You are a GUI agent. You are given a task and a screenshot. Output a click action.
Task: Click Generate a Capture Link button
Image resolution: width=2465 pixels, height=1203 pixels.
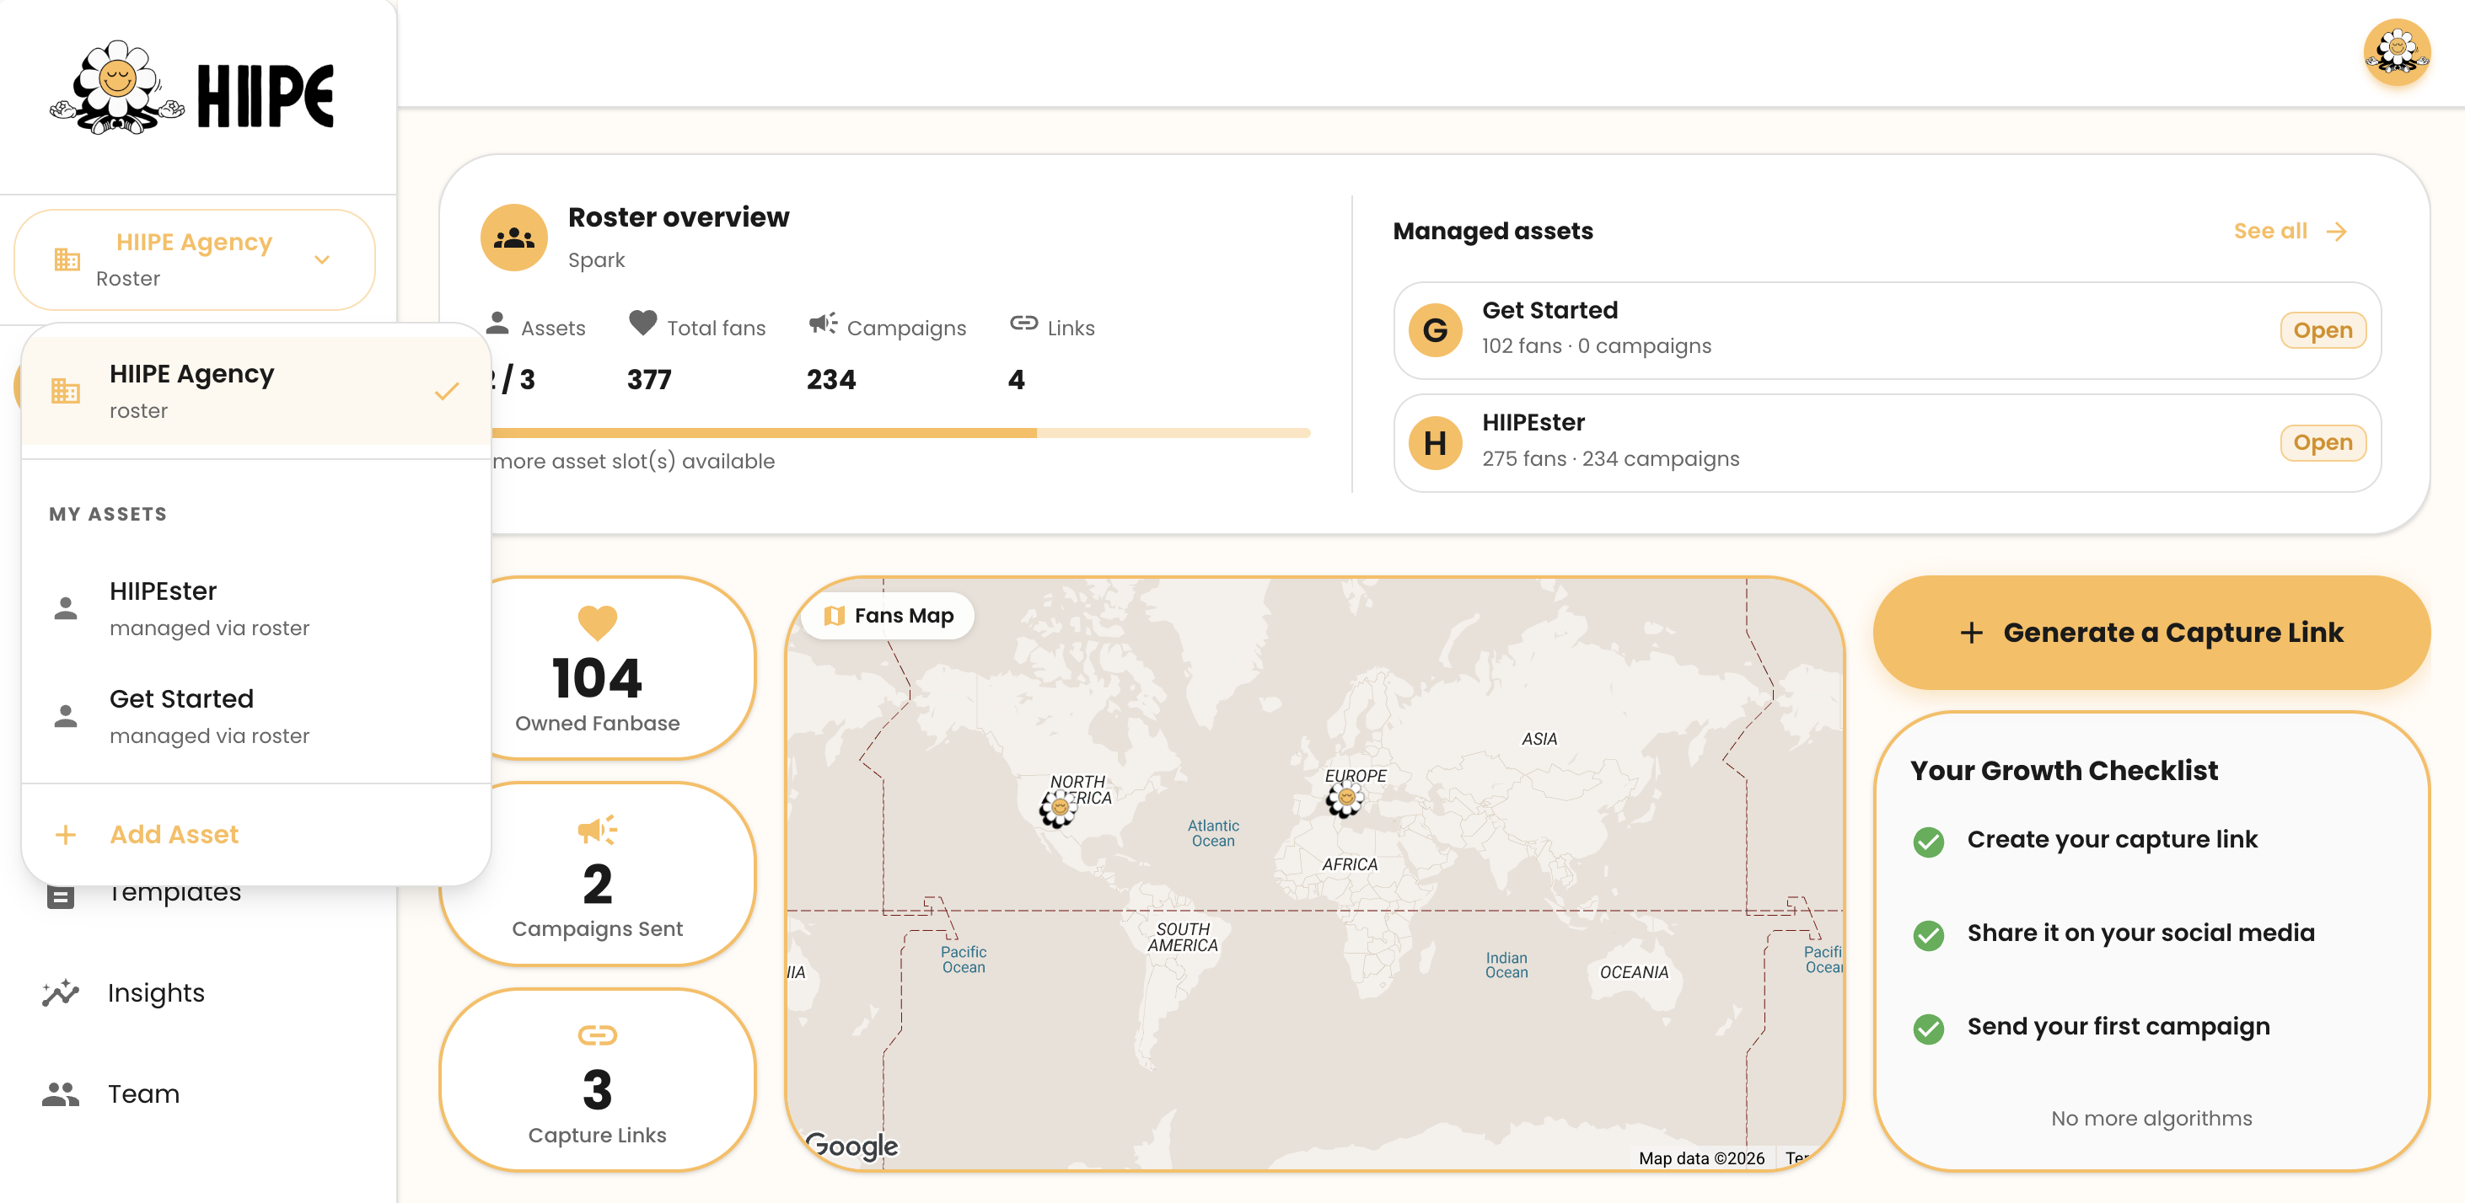2151,633
